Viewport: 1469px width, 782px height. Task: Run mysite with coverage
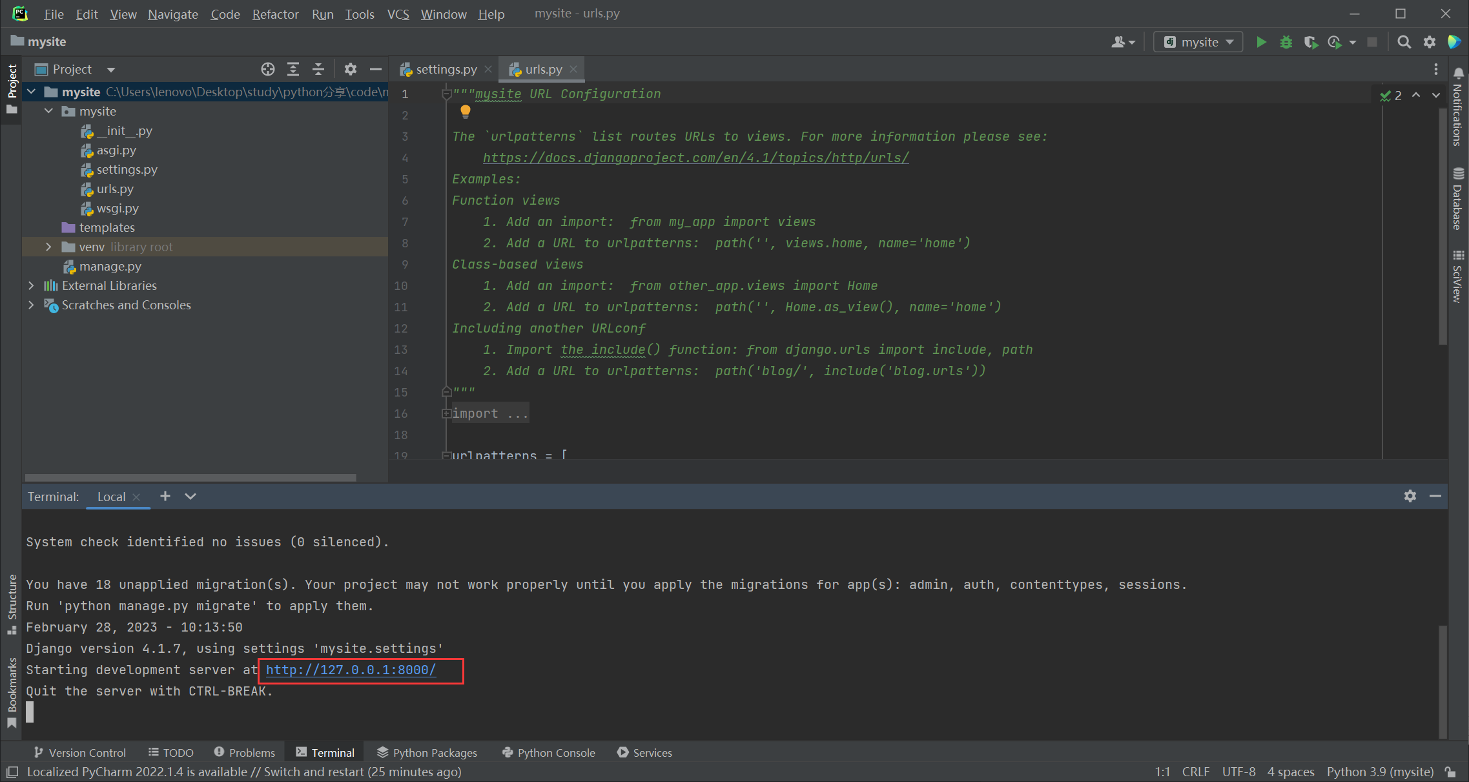coord(1310,42)
